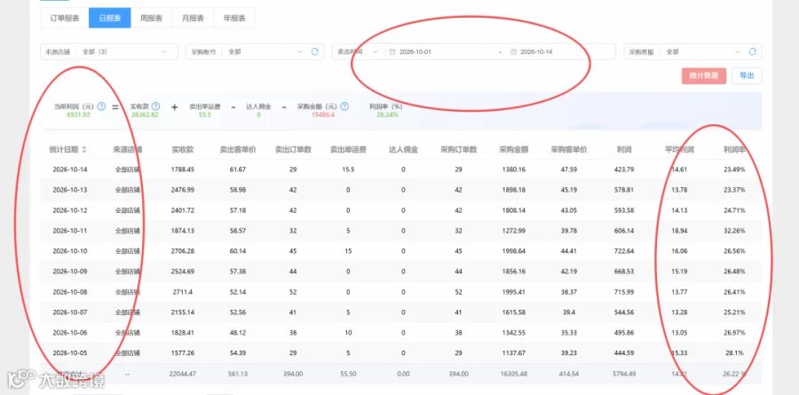The height and width of the screenshot is (395, 799).
Task: Click date cell 2026-10-13
Action: pyautogui.click(x=70, y=190)
